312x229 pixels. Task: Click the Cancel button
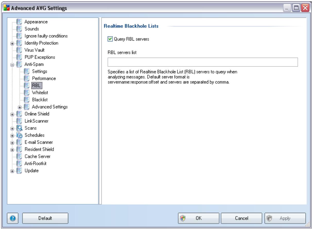click(x=241, y=218)
